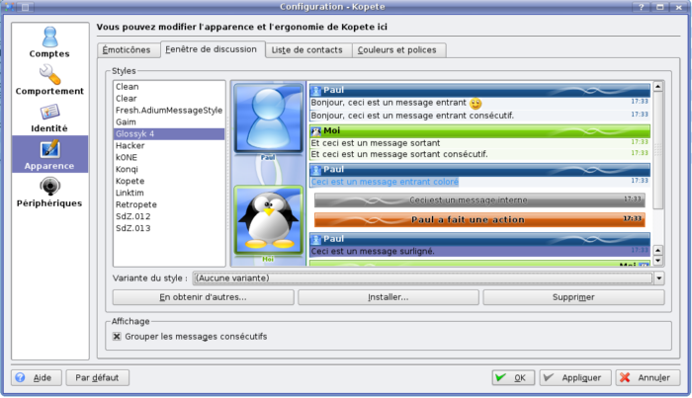Click the Appliquer button
The width and height of the screenshot is (692, 398).
(x=573, y=377)
